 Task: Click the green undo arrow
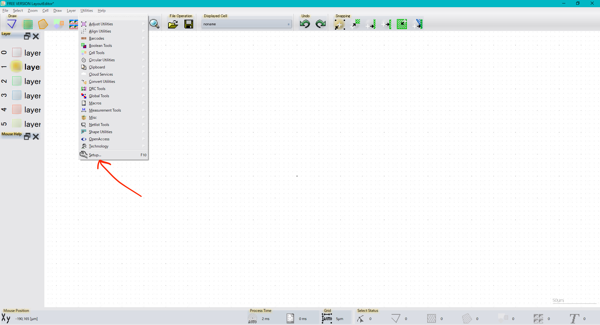tap(305, 24)
